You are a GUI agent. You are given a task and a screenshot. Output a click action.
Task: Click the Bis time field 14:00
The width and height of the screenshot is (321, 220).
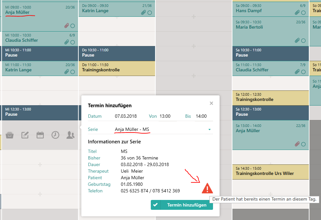tap(204, 116)
